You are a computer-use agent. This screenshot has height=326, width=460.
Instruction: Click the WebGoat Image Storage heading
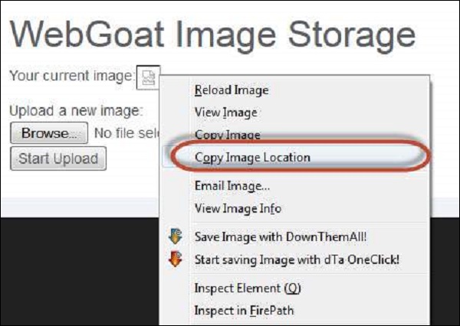(x=212, y=34)
